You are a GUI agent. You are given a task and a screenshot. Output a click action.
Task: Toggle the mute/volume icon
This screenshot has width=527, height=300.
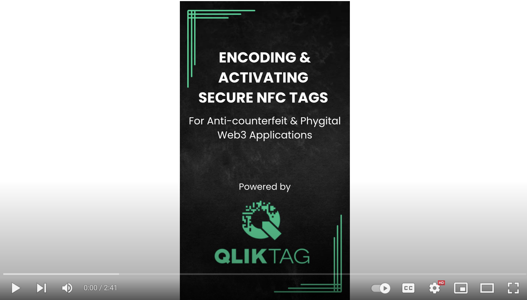[x=67, y=288]
